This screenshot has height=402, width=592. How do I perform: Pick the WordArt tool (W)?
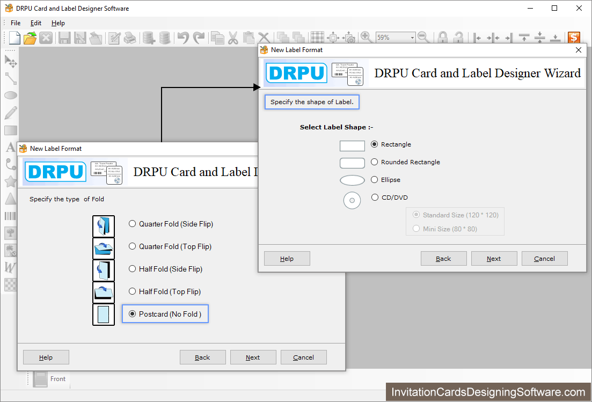(10, 267)
